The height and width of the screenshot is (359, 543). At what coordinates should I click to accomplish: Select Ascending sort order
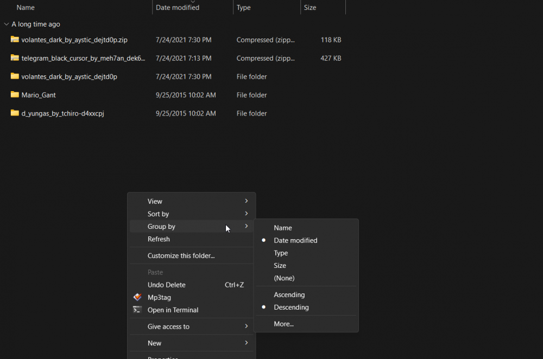coord(289,294)
